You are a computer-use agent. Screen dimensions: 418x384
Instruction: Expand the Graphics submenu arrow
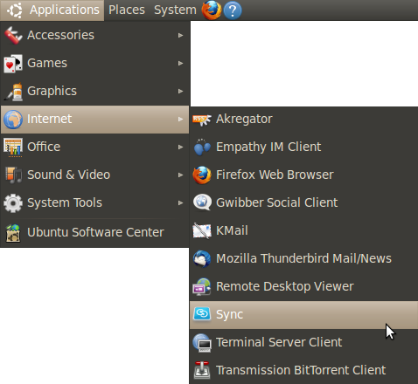tap(181, 91)
